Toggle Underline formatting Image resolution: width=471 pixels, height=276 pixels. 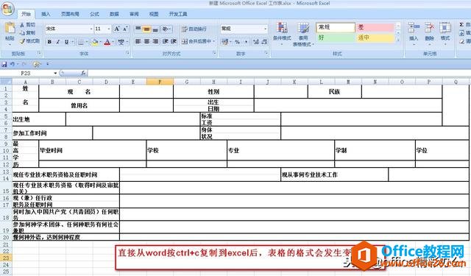click(x=66, y=43)
